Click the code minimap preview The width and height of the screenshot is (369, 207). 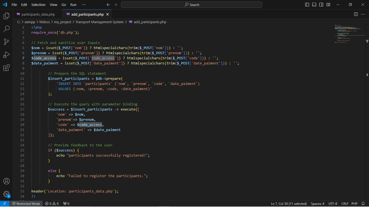(x=350, y=34)
